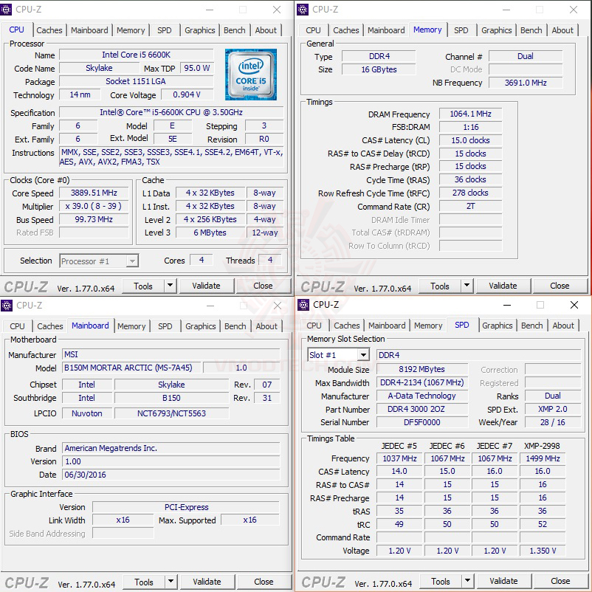Viewport: 592px width, 592px height.
Task: Select Graphics tab in Memory window
Action: click(497, 30)
